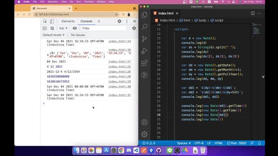Open Finder from the Dock
This screenshot has width=278, height=156.
click(x=76, y=150)
